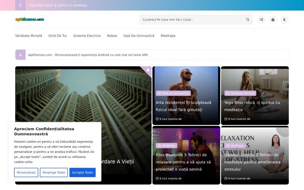Toggle dark mode moon icon
Screen dimensions: 304x190
click(x=285, y=19)
